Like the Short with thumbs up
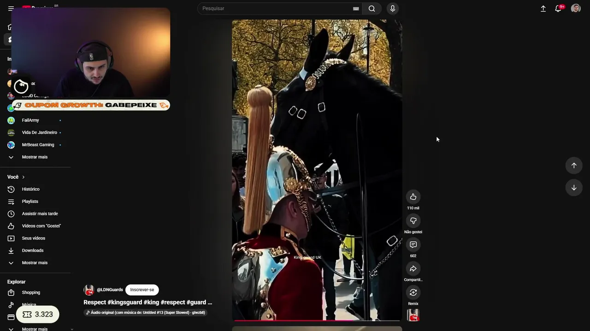Image resolution: width=590 pixels, height=331 pixels. click(x=413, y=197)
